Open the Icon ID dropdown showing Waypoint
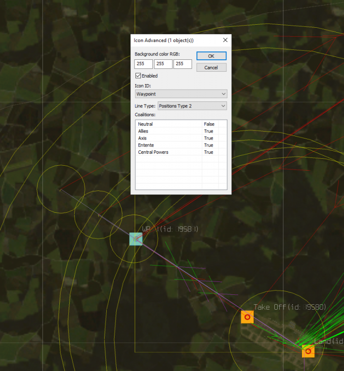The width and height of the screenshot is (344, 371). [x=181, y=93]
